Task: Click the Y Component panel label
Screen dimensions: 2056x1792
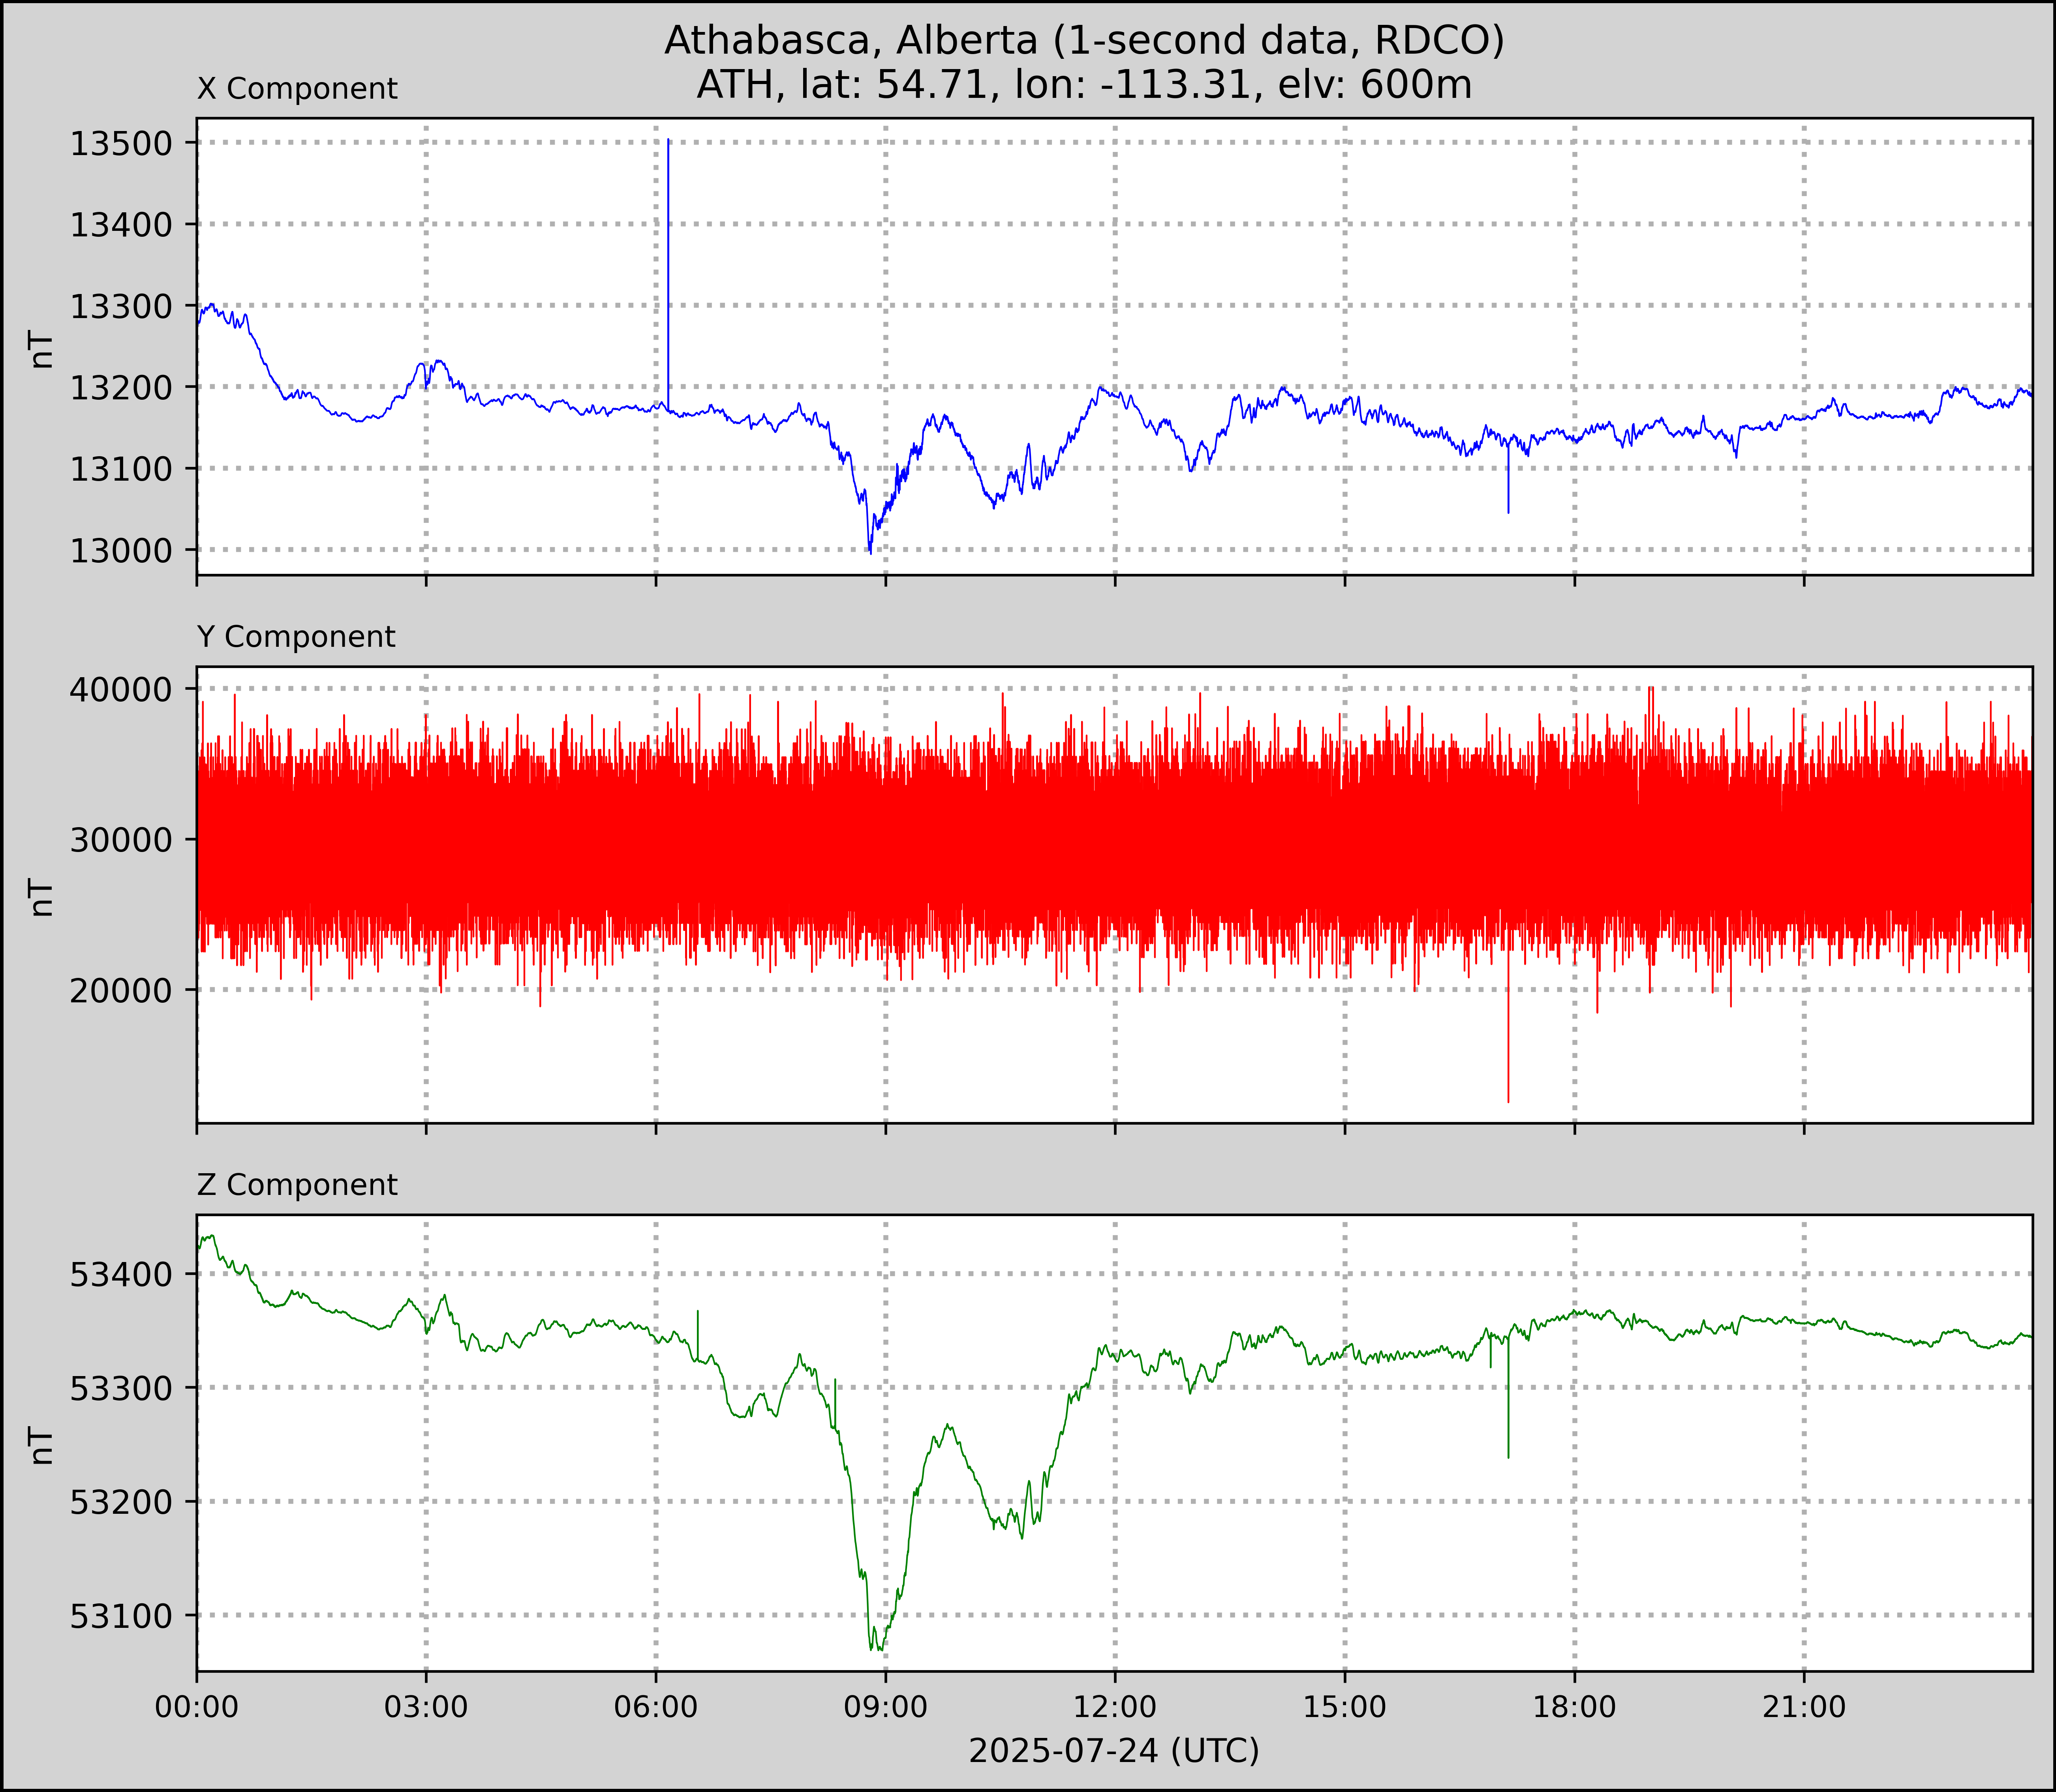Action: [x=296, y=637]
